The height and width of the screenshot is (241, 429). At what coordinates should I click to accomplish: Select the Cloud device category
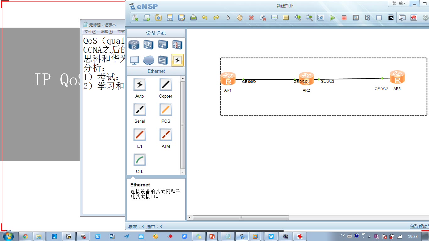149,60
